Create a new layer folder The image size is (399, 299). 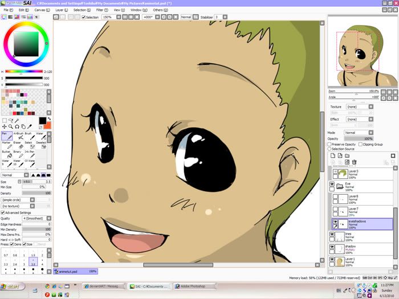coord(347,155)
